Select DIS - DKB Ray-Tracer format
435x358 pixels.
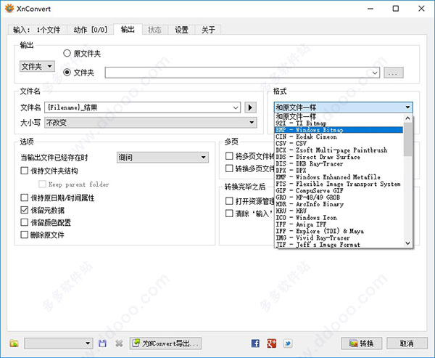tap(339, 163)
